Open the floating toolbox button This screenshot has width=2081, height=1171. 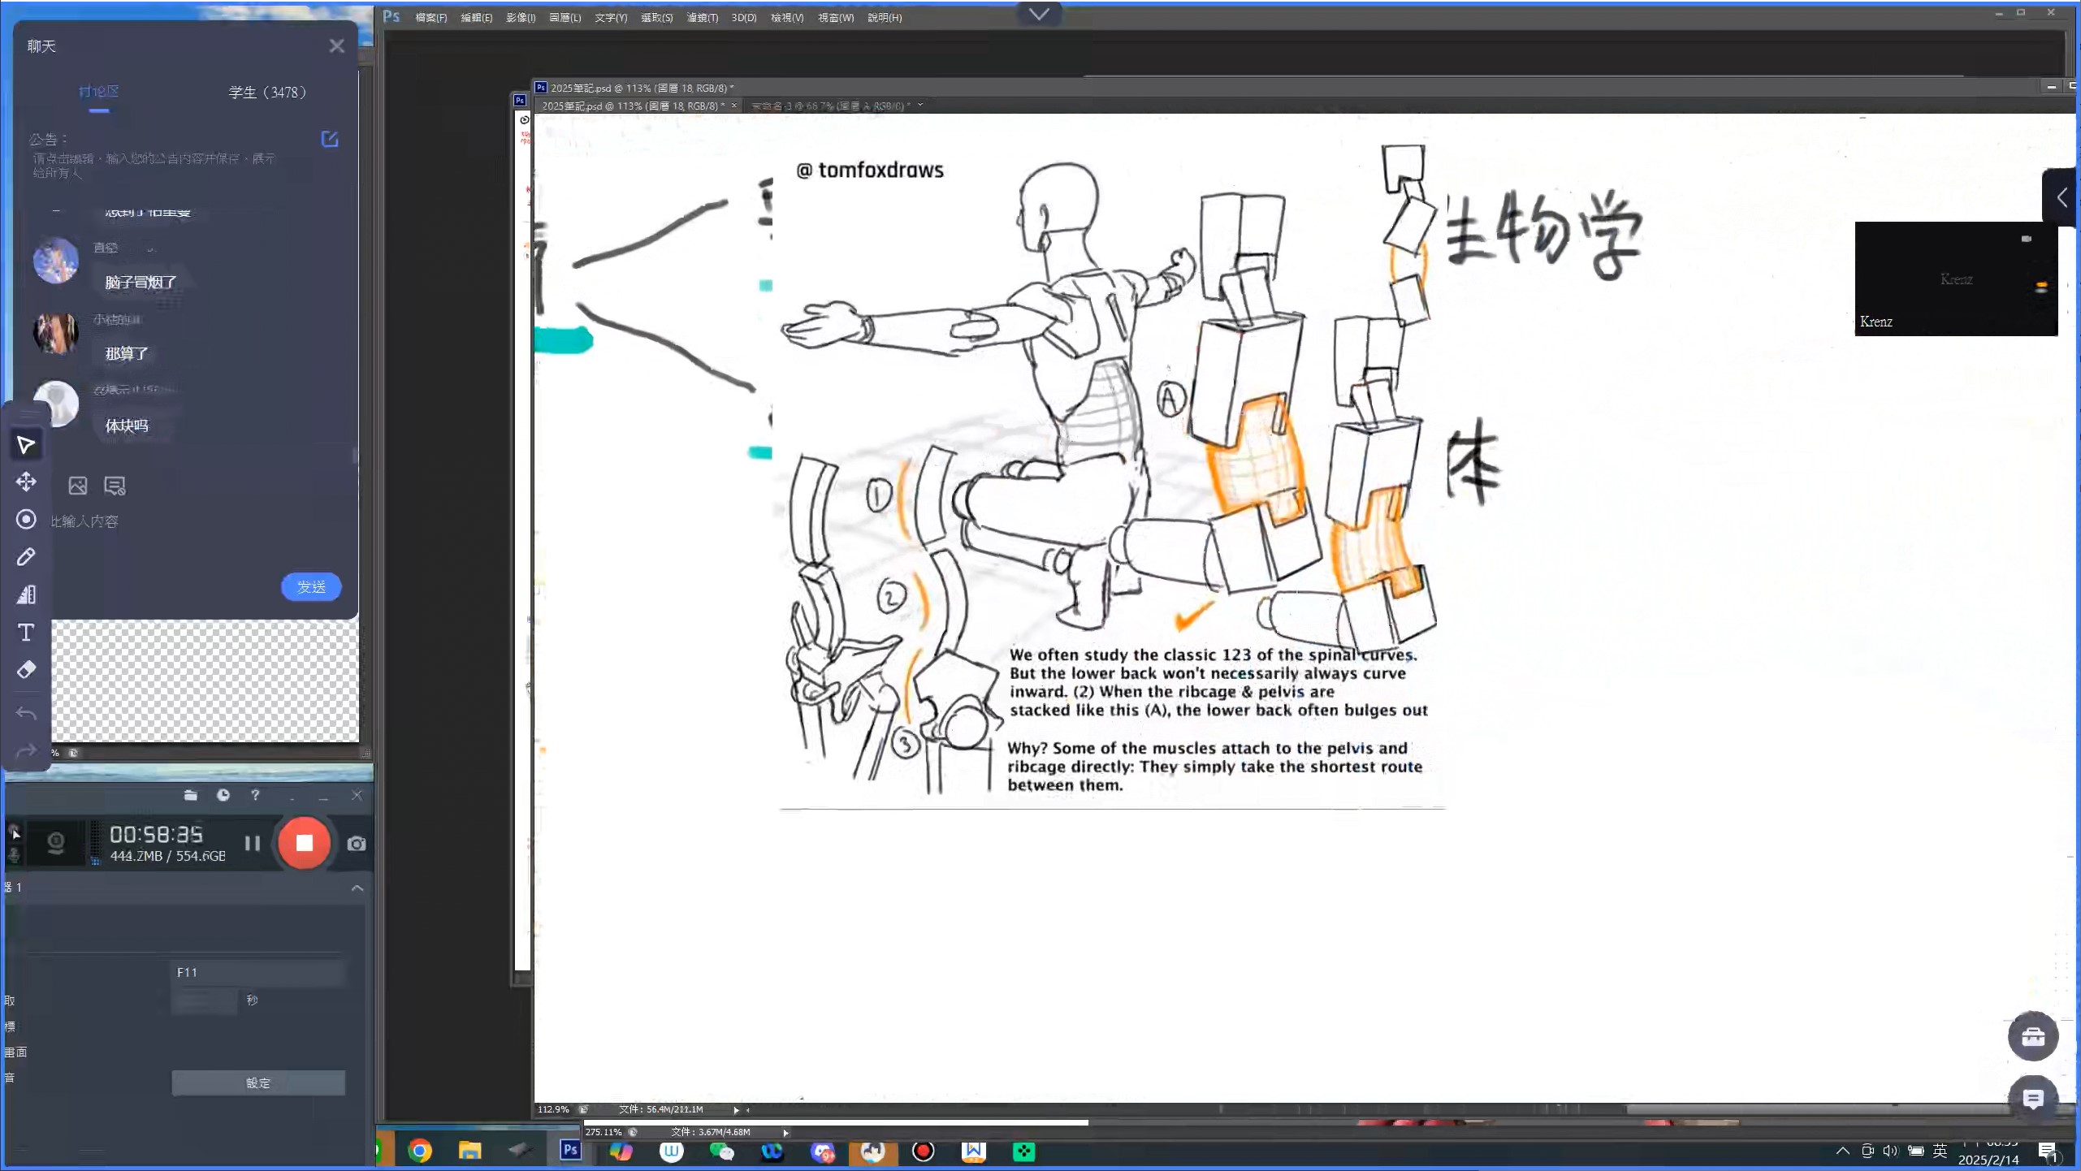pos(2033,1036)
